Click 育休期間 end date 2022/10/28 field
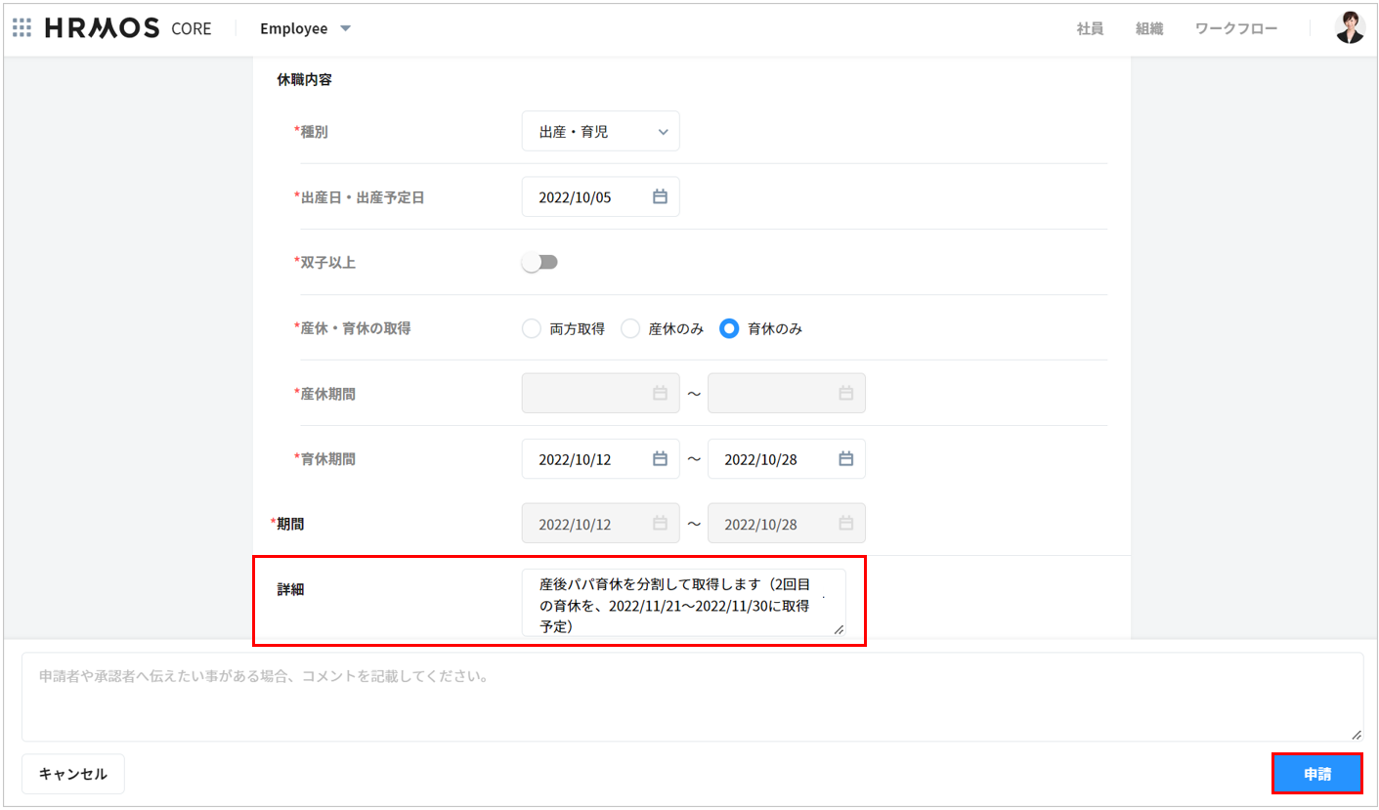This screenshot has width=1379, height=810. (x=786, y=458)
